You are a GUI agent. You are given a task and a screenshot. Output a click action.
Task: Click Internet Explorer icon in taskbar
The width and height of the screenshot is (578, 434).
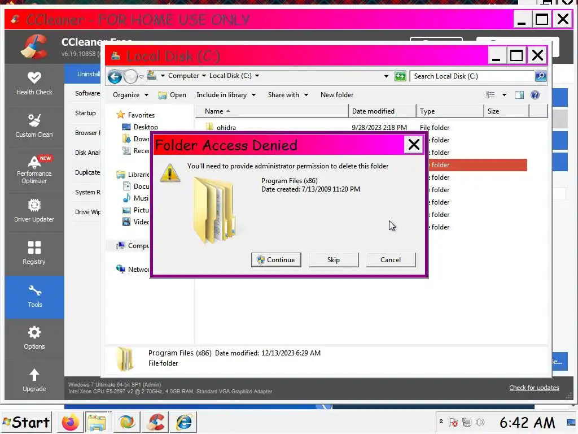coord(184,422)
